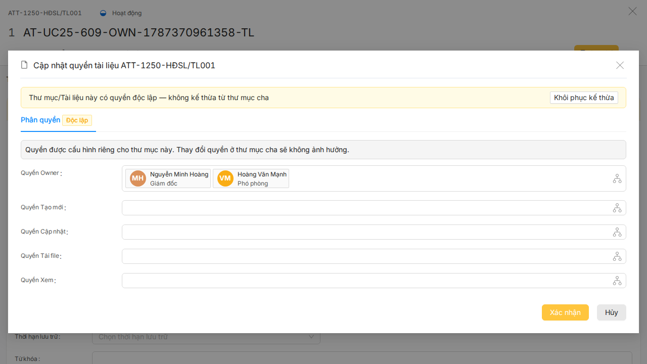
Task: Close the background document detail panel
Action: point(632,11)
